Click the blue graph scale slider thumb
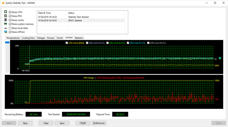Image resolution: width=228 pixels, height=127 pixels. click(x=7, y=42)
